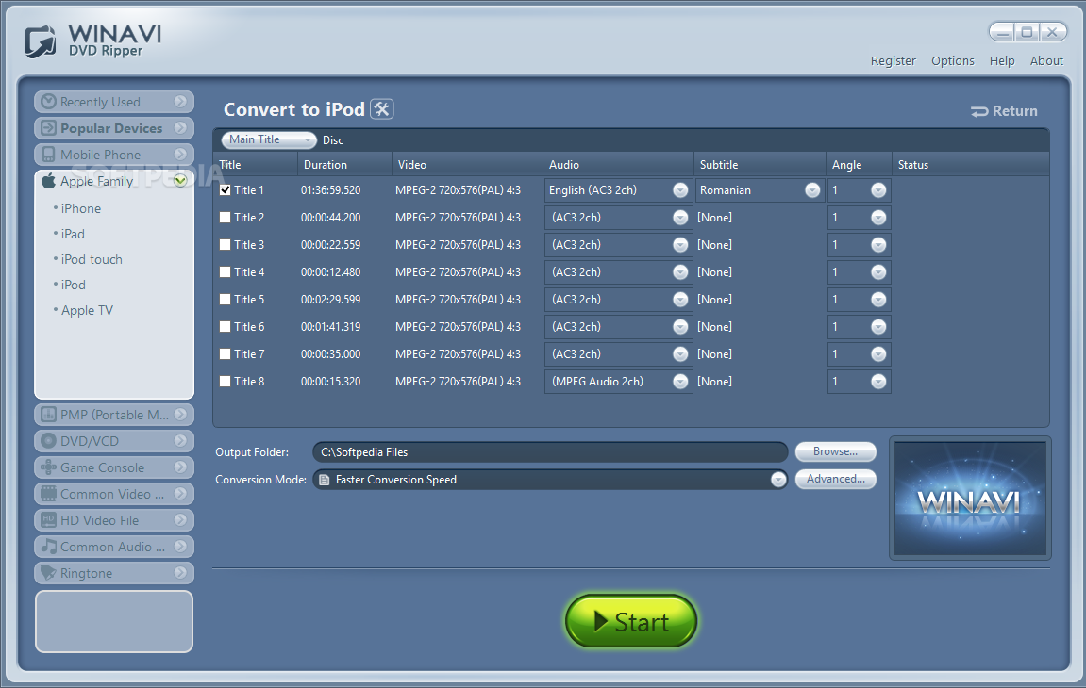Screen dimensions: 1086x688
Task: Click the Mobile Phone icon
Action: (48, 155)
